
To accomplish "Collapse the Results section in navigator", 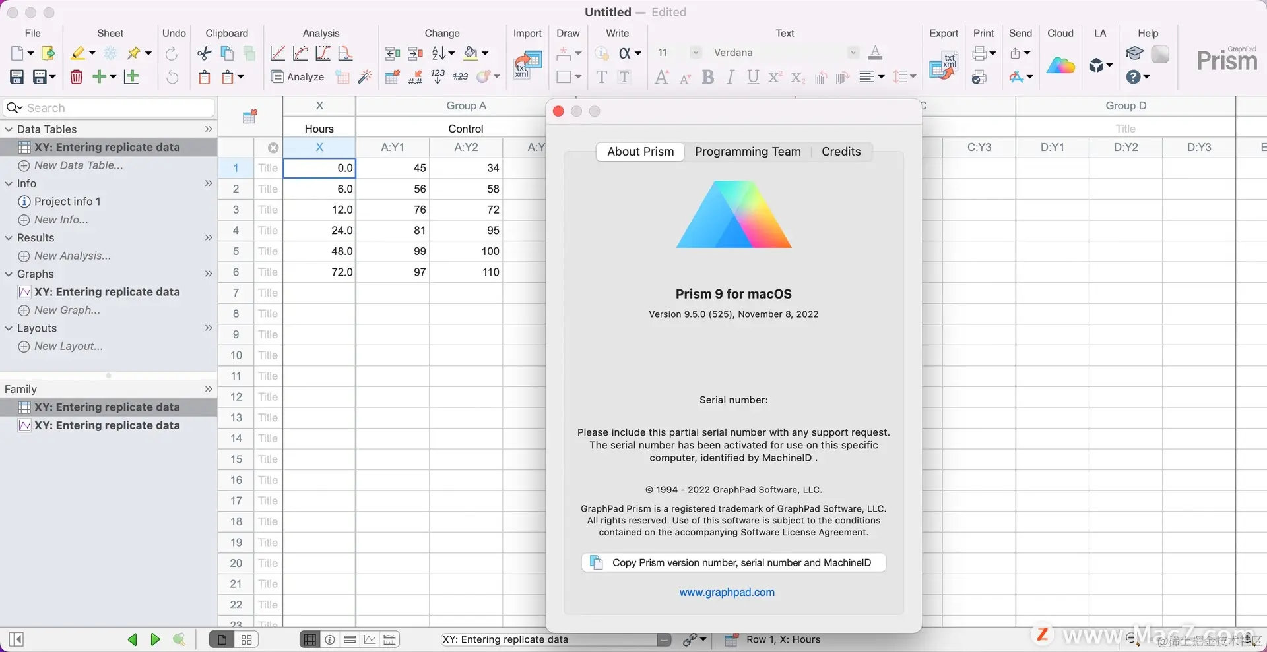I will tap(9, 238).
